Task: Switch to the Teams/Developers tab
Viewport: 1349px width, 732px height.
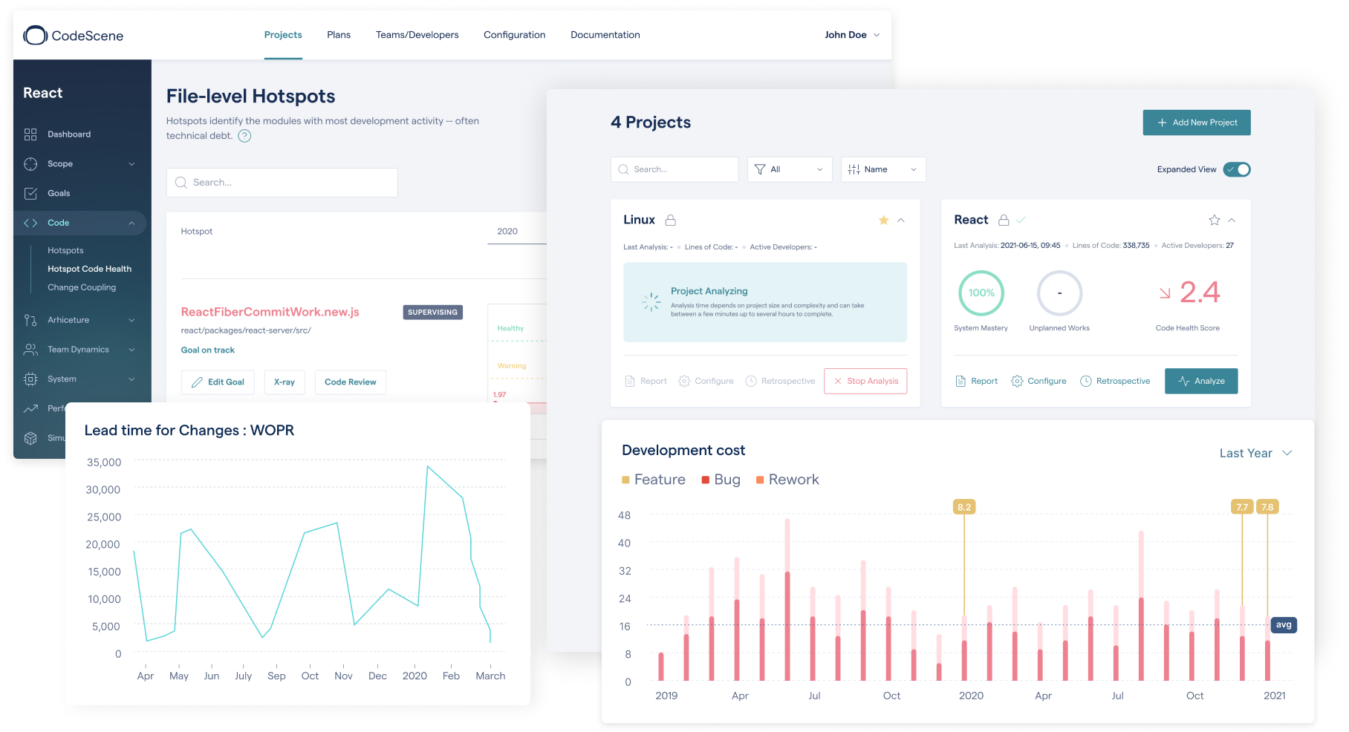Action: click(x=417, y=34)
